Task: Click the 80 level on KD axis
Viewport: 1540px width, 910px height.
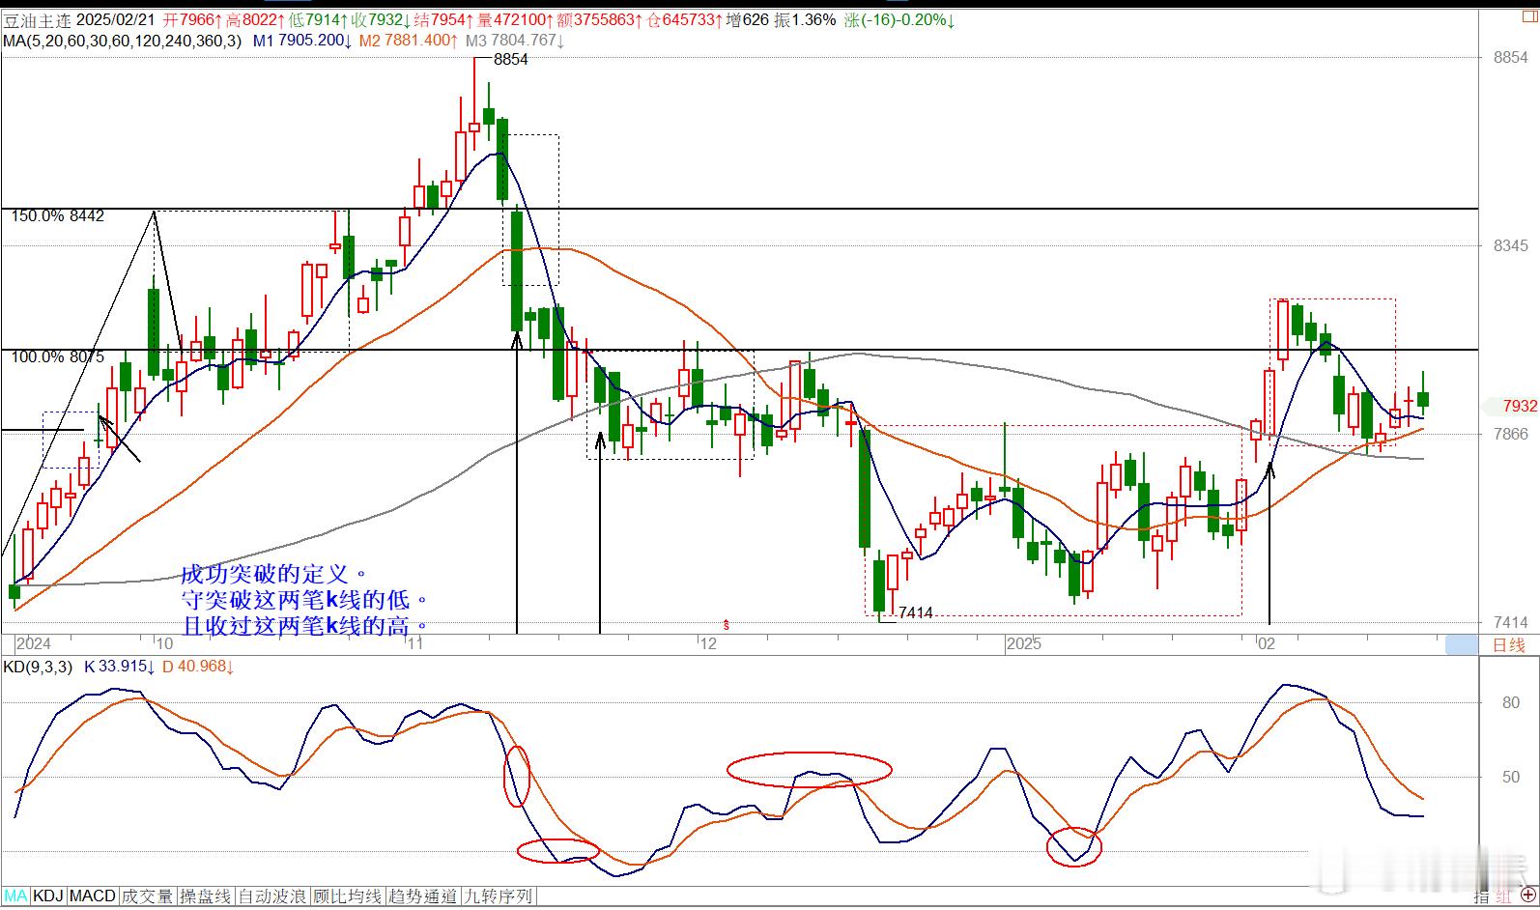Action: (1511, 702)
